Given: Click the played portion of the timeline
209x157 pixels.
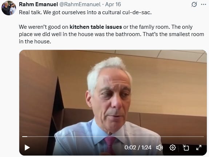Looking at the screenshot, I should click(25, 137).
